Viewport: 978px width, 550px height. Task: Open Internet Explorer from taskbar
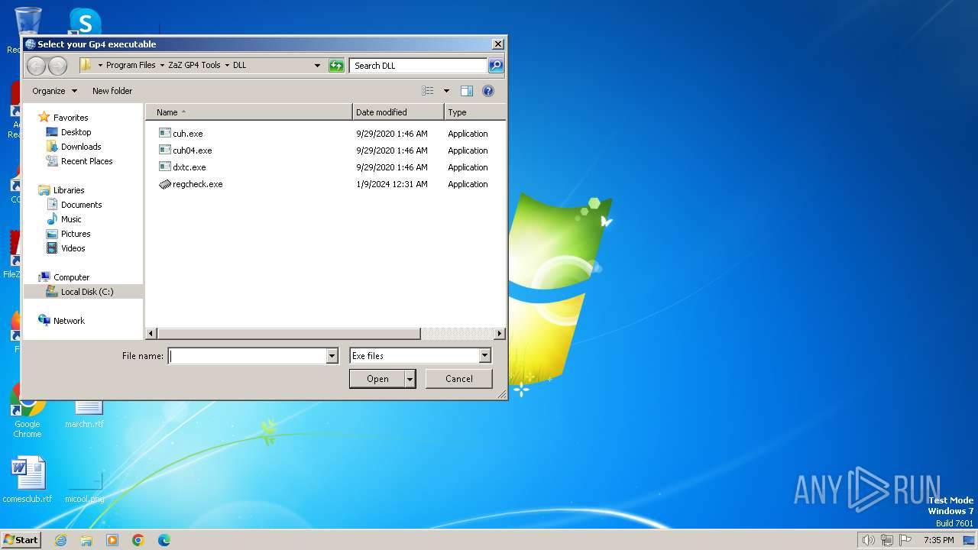[60, 540]
